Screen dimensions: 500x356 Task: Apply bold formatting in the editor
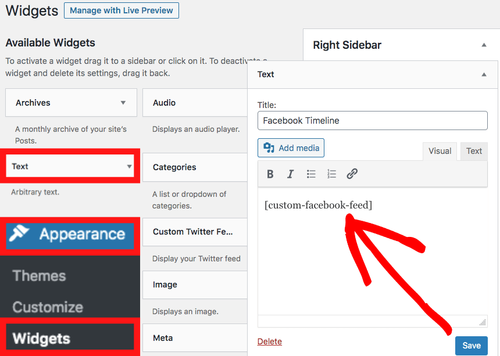coord(270,174)
